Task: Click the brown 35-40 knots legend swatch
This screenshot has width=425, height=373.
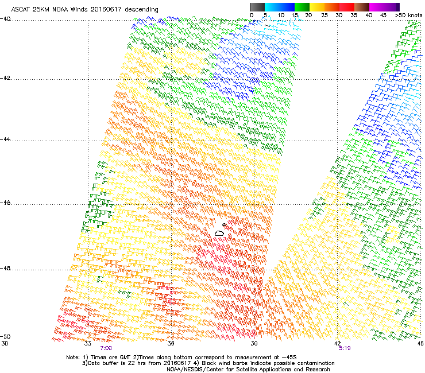Action: pyautogui.click(x=362, y=7)
